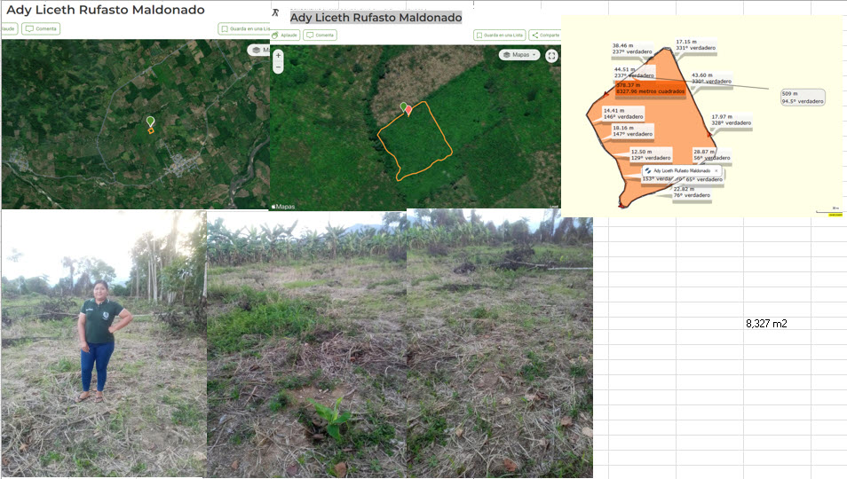Click the non-highlighted Ady Liceth Rufasto Maldonado title

pos(106,10)
